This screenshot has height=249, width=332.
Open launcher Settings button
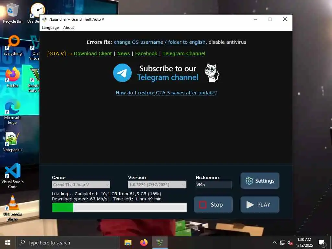pos(260,181)
